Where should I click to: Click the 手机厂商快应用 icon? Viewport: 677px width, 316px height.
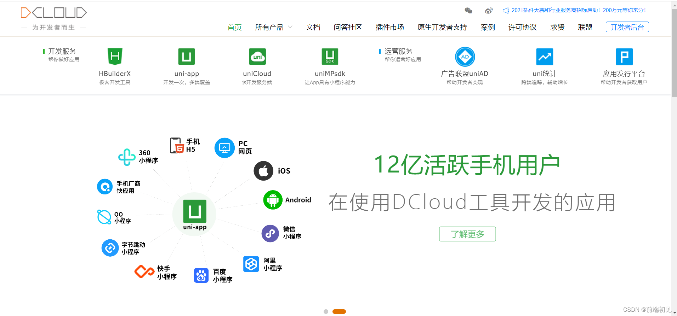(x=105, y=187)
